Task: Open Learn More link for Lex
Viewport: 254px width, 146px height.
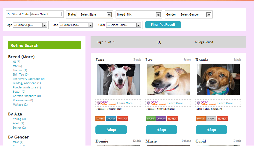Action: pyautogui.click(x=175, y=103)
